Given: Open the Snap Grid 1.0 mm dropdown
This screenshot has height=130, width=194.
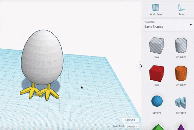Looking at the screenshot, I should (131, 126).
